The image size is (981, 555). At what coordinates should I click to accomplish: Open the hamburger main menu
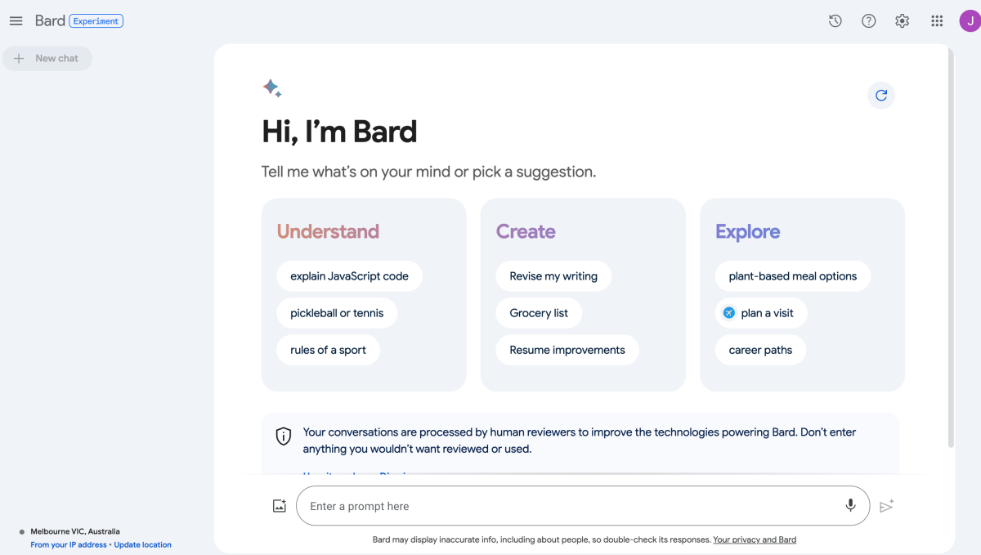(16, 21)
